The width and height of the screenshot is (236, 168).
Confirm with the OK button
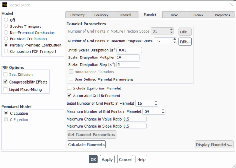coord(93,159)
